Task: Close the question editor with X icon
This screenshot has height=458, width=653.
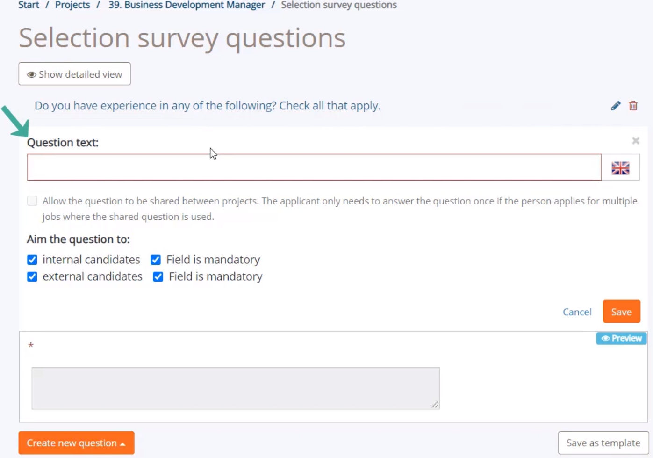Action: (x=636, y=141)
